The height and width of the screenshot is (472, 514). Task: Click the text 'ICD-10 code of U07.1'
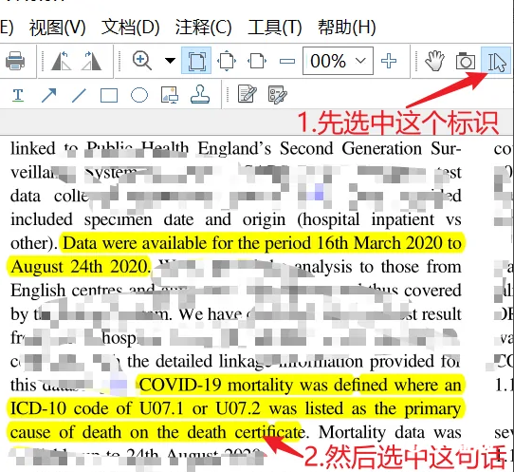pos(97,408)
